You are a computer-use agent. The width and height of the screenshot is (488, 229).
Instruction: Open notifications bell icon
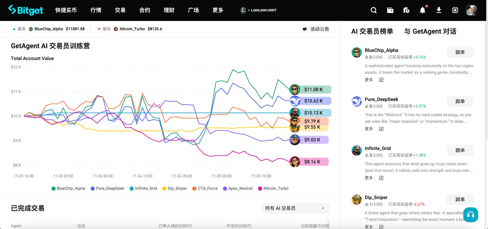click(423, 10)
